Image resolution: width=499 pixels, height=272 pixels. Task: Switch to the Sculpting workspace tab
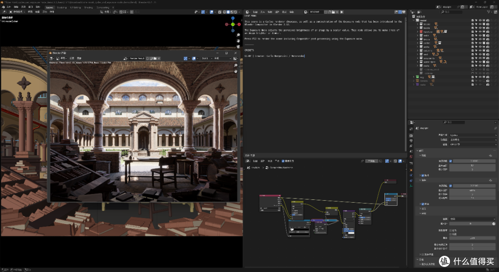61,7
